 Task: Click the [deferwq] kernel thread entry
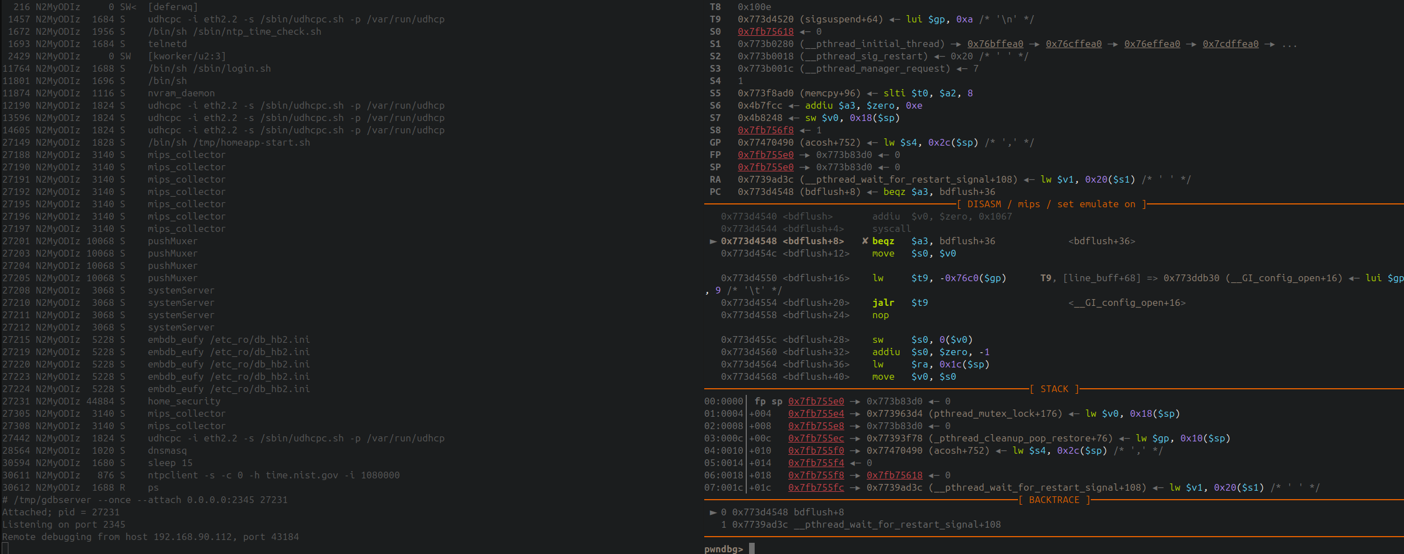[106, 7]
